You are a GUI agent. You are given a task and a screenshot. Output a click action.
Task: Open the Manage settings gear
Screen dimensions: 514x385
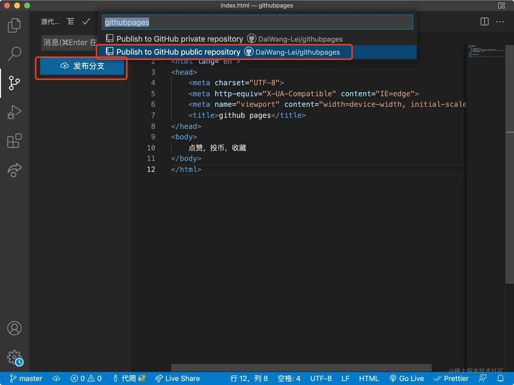(x=14, y=357)
